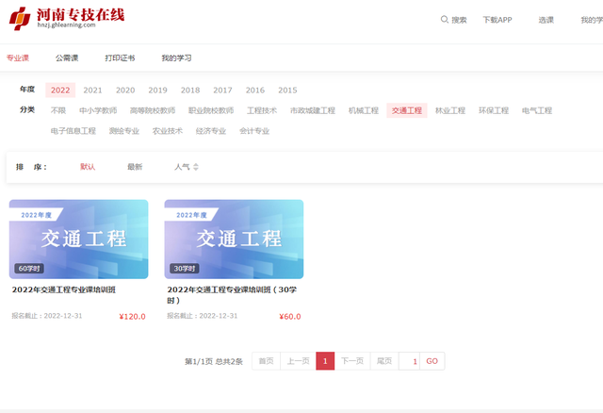
Task: Go to the 我的学习 tab
Action: tap(176, 58)
